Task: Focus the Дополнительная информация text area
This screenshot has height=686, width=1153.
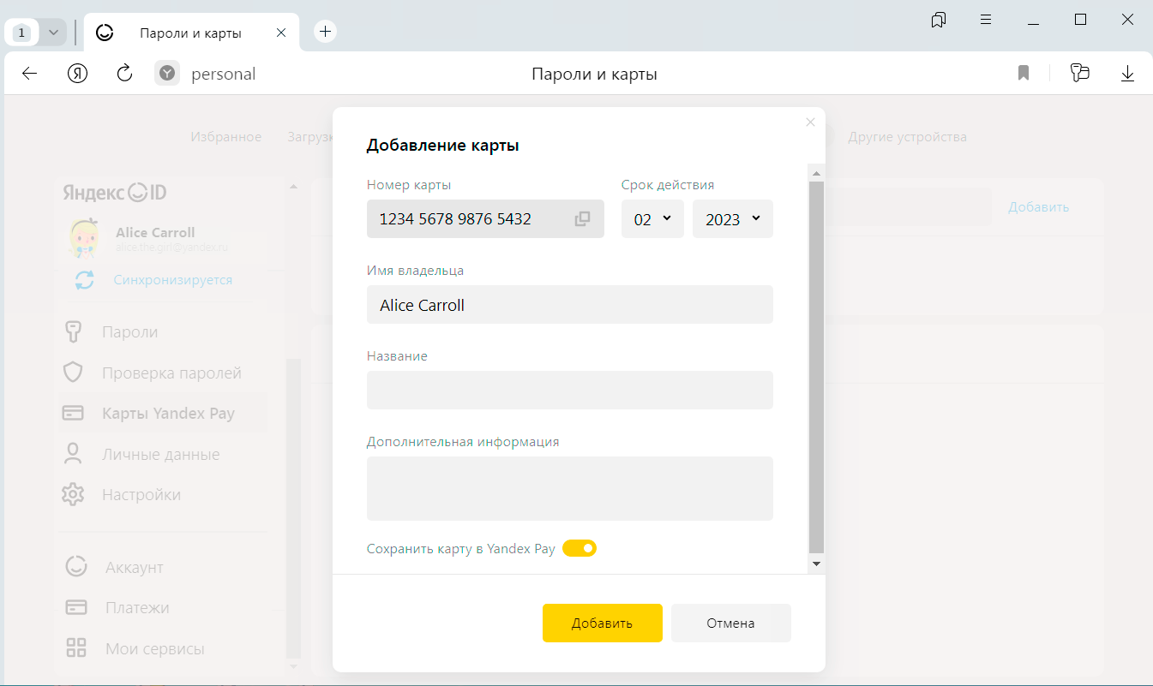Action: [x=569, y=488]
